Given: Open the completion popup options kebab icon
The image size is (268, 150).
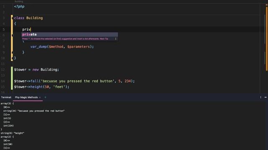Looking at the screenshot, I should click(x=116, y=39).
